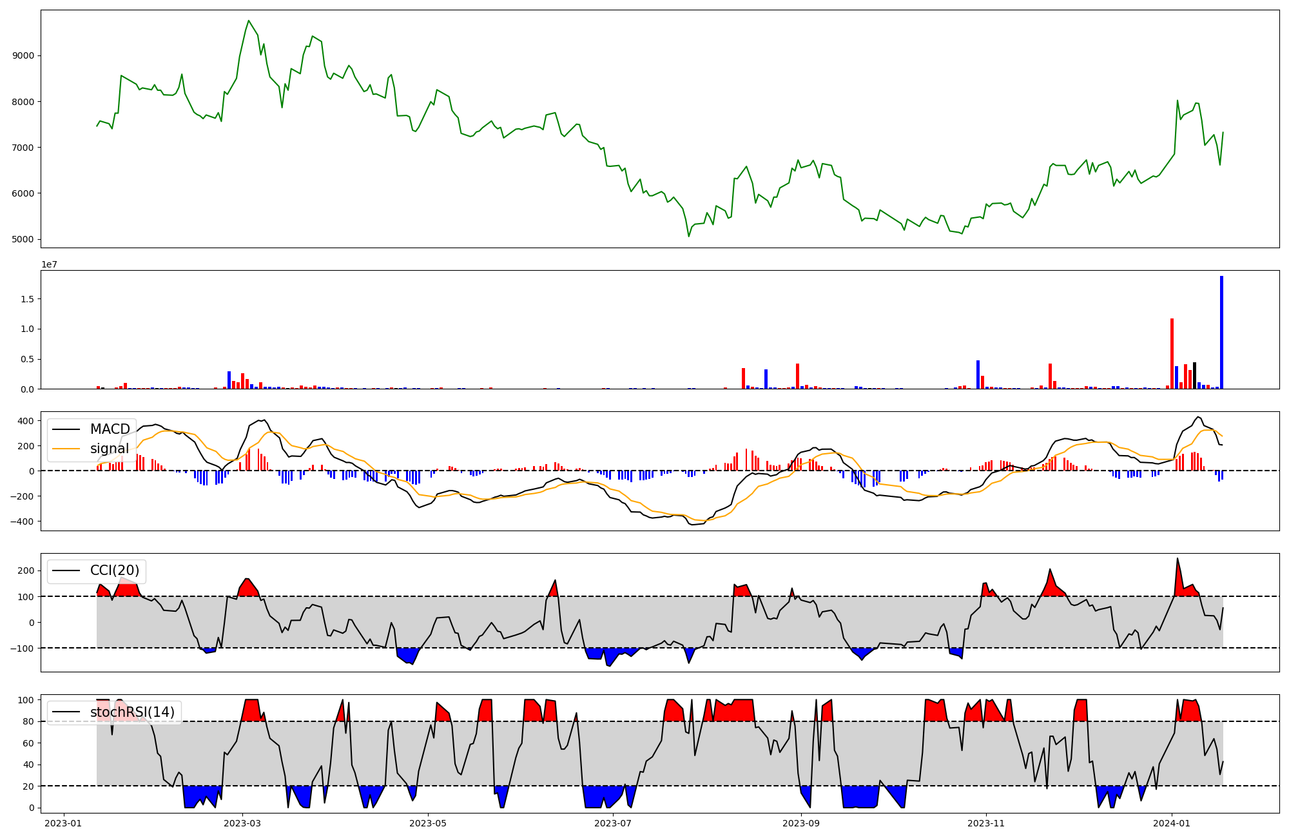Click the orange signal legend line sample

point(66,449)
